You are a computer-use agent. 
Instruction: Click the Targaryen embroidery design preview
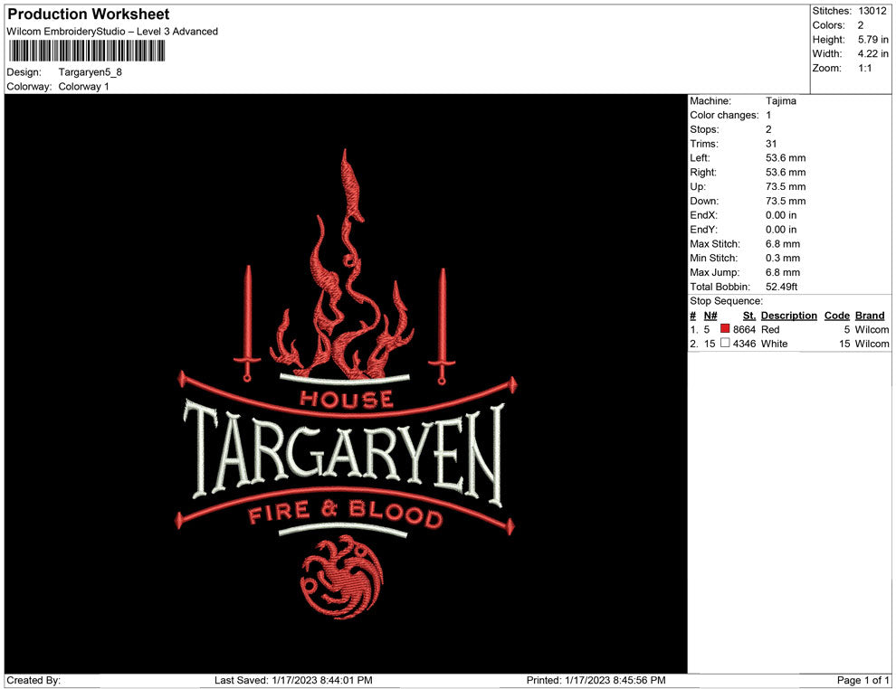(x=346, y=383)
